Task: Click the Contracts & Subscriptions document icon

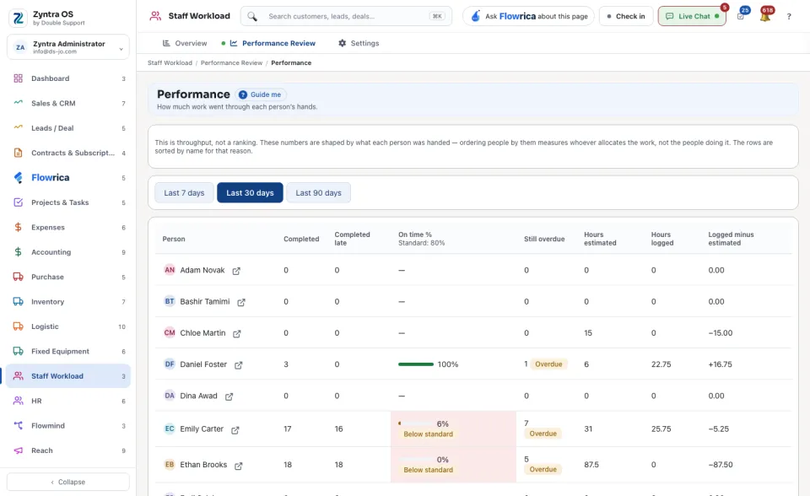Action: [18, 153]
